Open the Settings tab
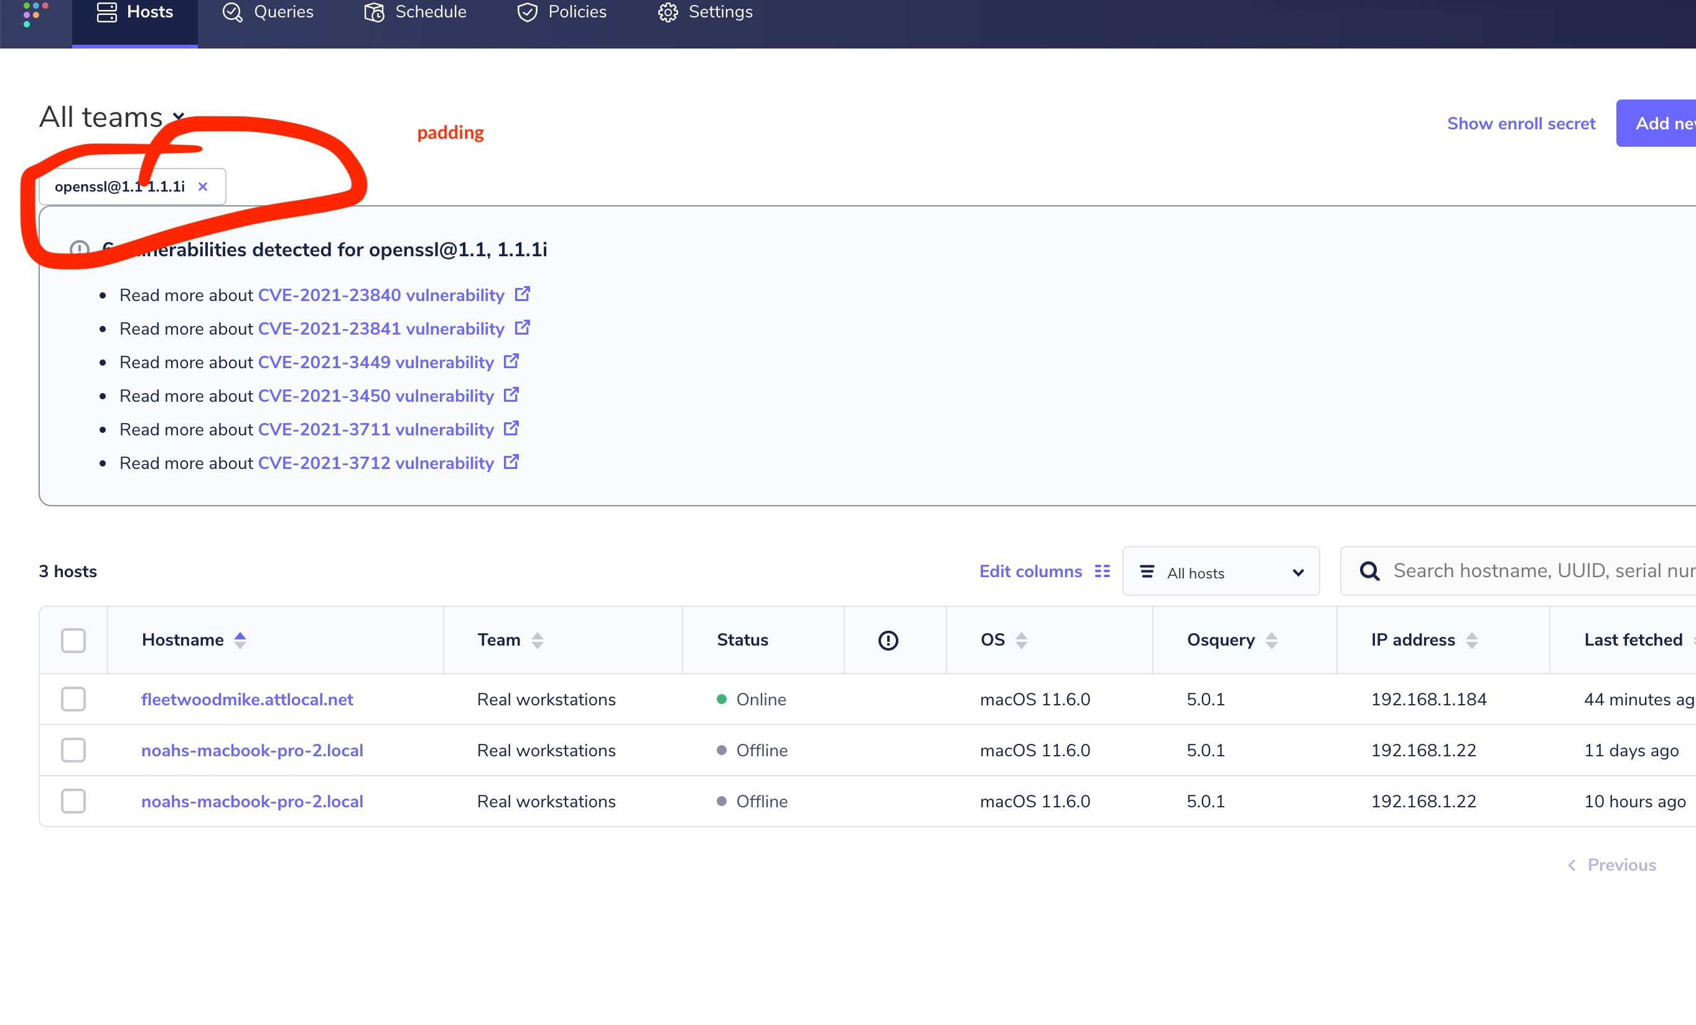 [706, 12]
